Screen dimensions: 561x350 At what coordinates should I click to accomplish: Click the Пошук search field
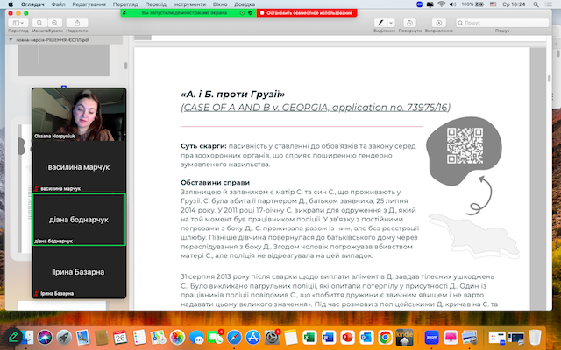click(x=502, y=23)
